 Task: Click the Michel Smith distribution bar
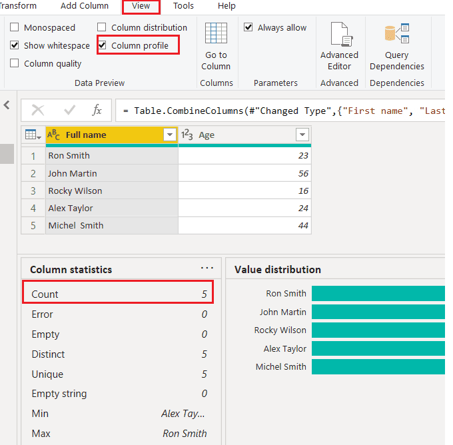coord(378,366)
